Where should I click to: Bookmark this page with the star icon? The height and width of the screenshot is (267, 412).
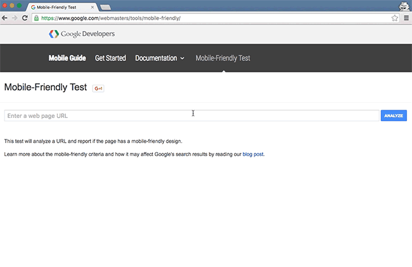pos(394,18)
